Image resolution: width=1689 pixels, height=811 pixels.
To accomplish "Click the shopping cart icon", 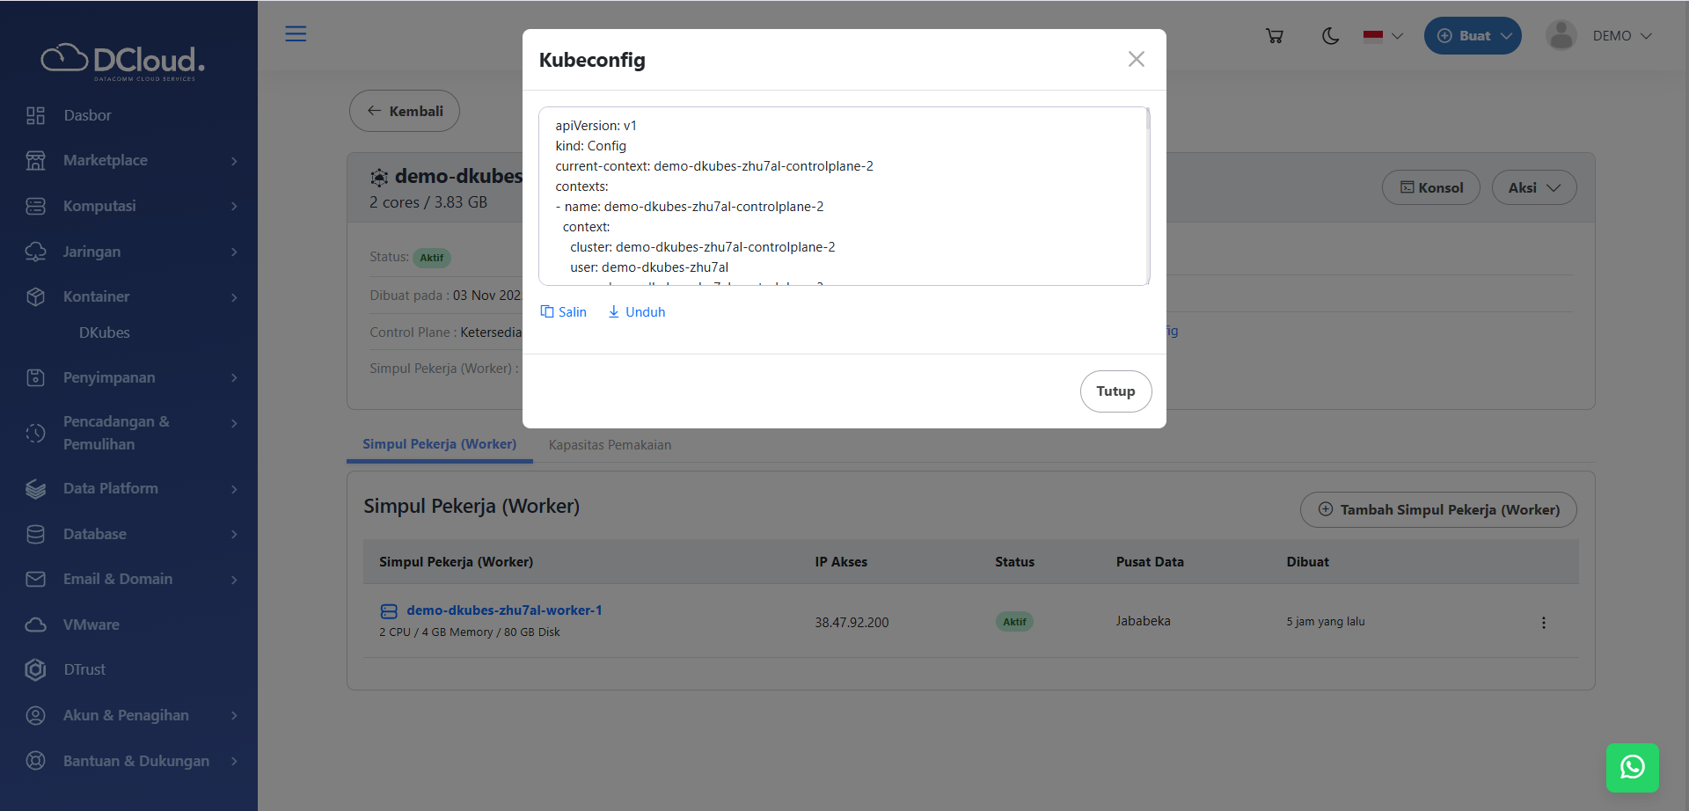I will tap(1274, 36).
